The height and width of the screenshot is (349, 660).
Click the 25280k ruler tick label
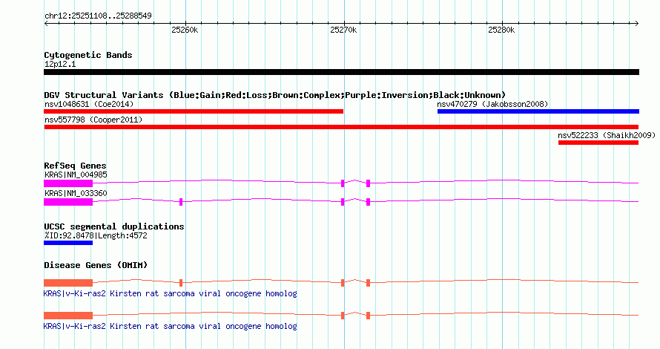tap(501, 30)
